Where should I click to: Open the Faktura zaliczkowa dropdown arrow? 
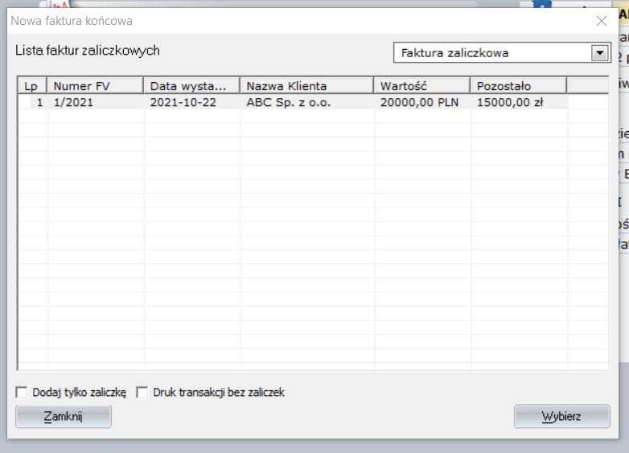click(598, 53)
